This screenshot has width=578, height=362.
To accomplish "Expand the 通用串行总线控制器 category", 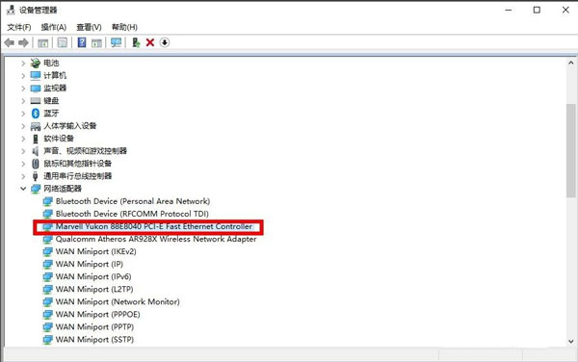I will 23,176.
